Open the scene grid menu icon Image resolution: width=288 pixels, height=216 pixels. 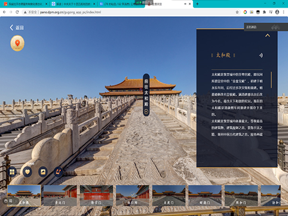12,172
